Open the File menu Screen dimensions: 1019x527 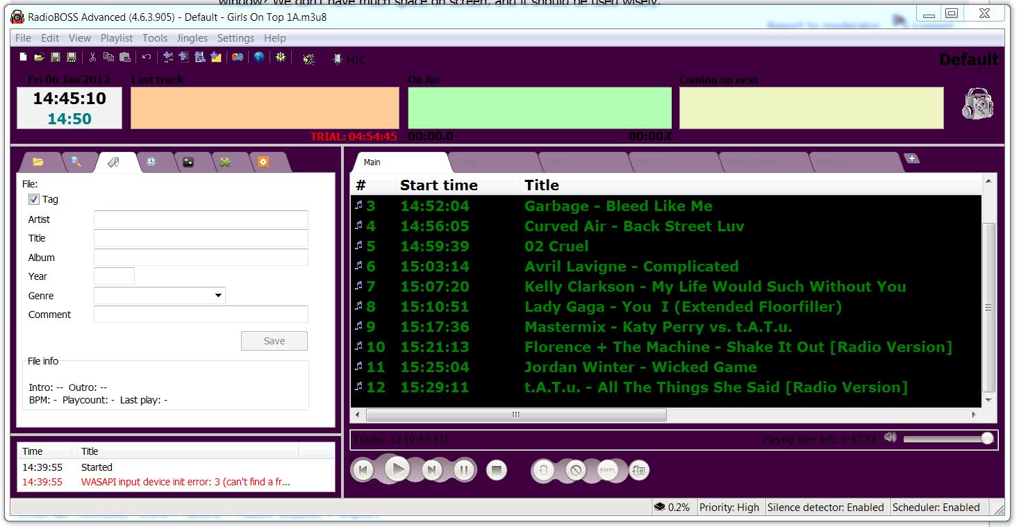[23, 38]
